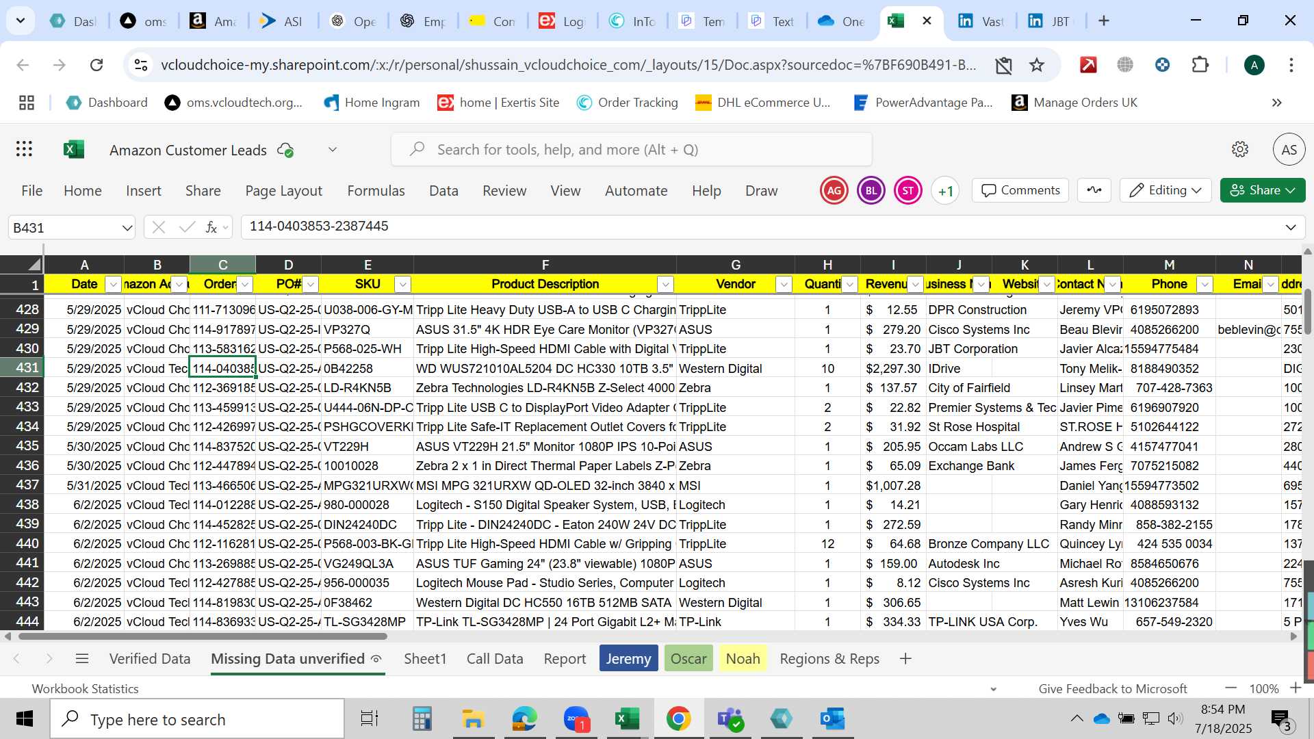
Task: Open the Chrome tab search dropdown
Action: point(21,21)
